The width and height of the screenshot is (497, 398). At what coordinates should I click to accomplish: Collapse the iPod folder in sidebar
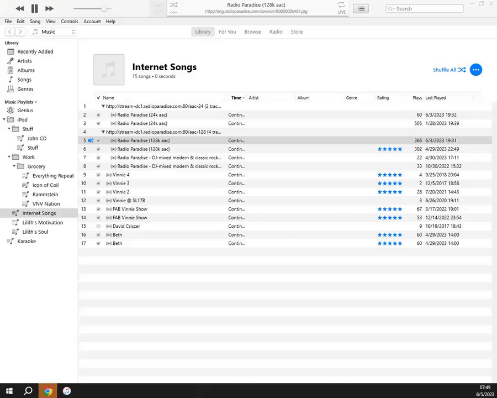pyautogui.click(x=4, y=119)
